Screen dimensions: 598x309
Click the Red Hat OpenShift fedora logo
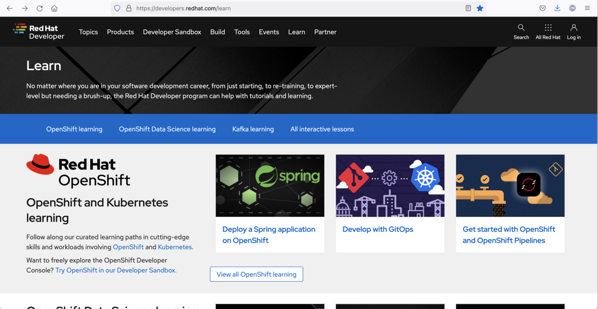click(x=78, y=170)
